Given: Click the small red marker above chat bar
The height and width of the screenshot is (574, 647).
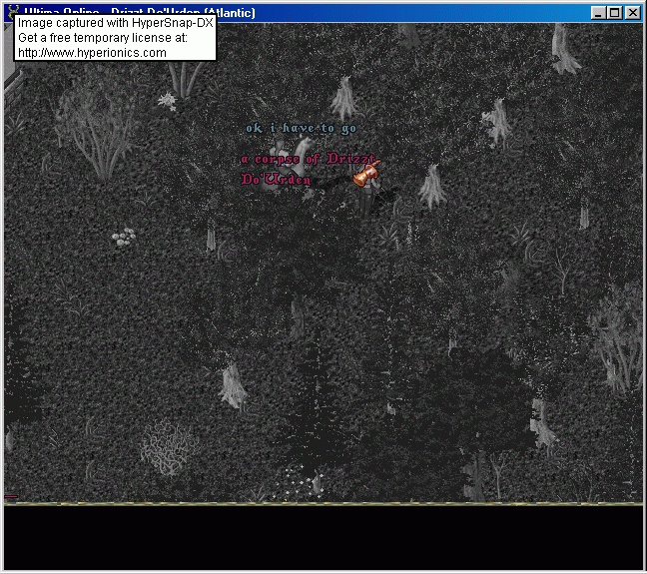Looking at the screenshot, I should (11, 496).
